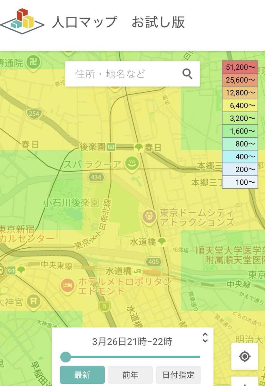265x386 pixels.
Task: Click the time slider handle
Action: point(65,357)
